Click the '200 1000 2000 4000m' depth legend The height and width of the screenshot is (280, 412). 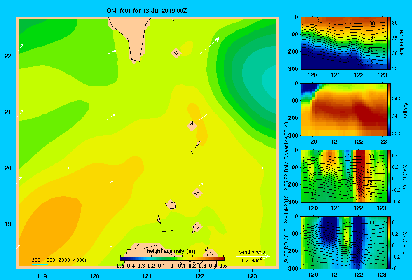[60, 260]
